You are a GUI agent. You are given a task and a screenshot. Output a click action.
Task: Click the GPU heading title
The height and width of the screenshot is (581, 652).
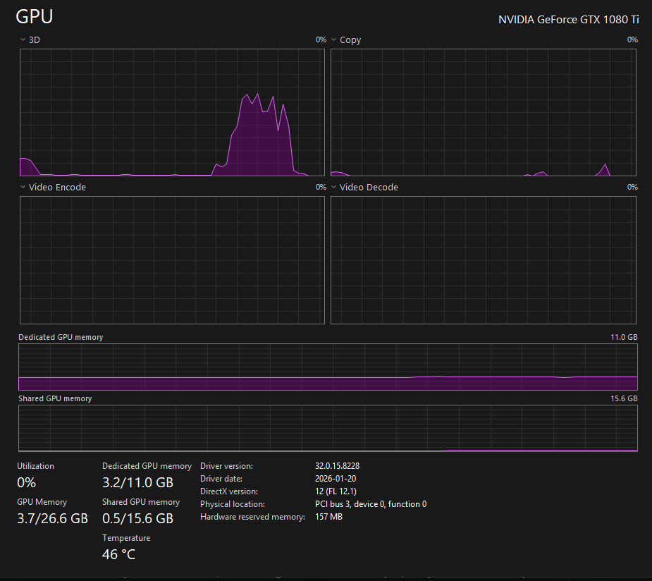[35, 17]
